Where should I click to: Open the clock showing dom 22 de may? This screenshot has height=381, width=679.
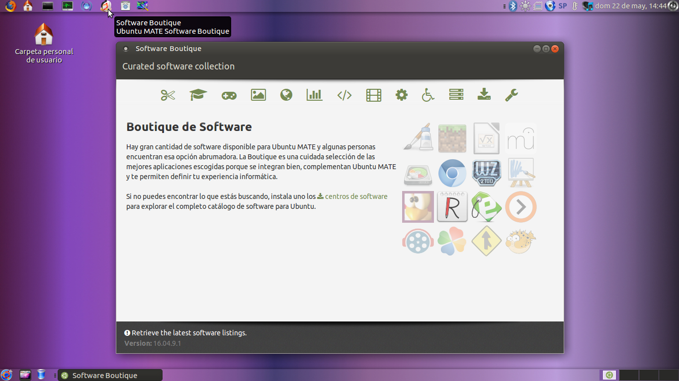(x=630, y=6)
